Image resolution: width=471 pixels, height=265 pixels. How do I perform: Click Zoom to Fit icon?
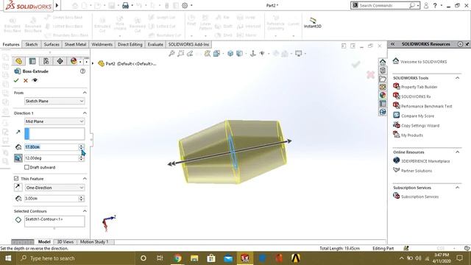coord(171,54)
